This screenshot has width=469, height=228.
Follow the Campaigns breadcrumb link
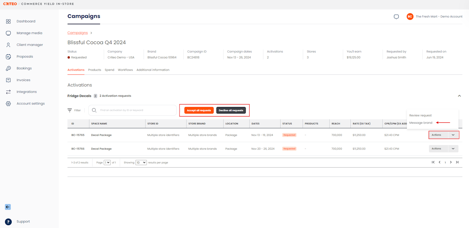point(77,33)
